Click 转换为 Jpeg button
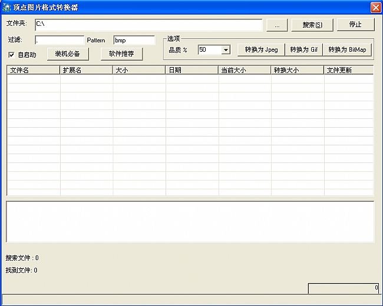This screenshot has height=306, width=383. coord(261,49)
